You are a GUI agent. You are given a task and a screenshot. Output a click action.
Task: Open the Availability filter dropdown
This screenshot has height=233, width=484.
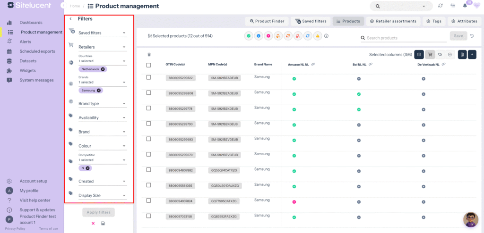pos(102,117)
